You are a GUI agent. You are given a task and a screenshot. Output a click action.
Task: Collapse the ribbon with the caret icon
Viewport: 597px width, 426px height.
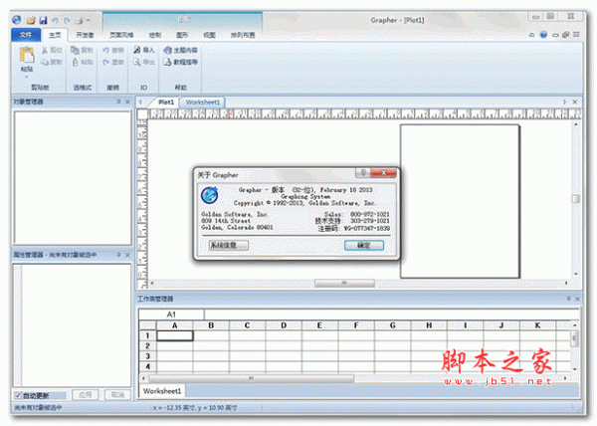(x=531, y=35)
